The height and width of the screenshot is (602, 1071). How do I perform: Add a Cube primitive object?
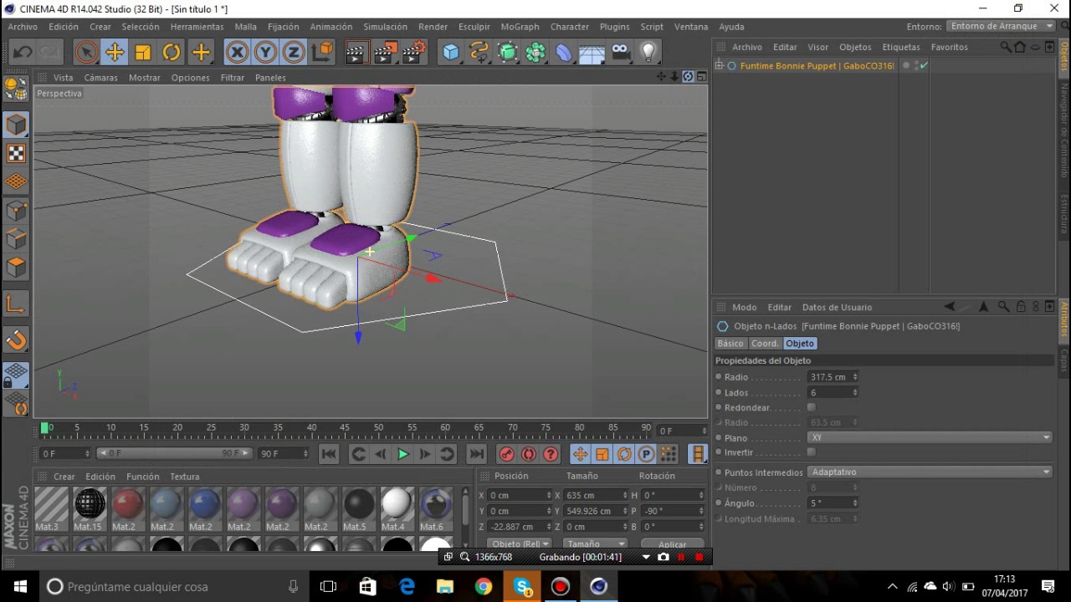tap(451, 53)
